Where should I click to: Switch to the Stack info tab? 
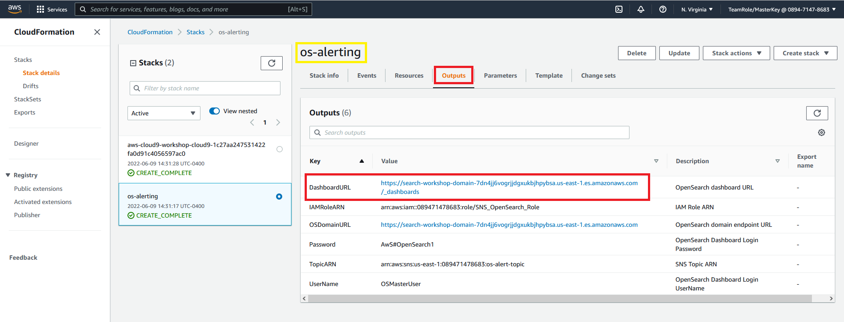click(324, 75)
